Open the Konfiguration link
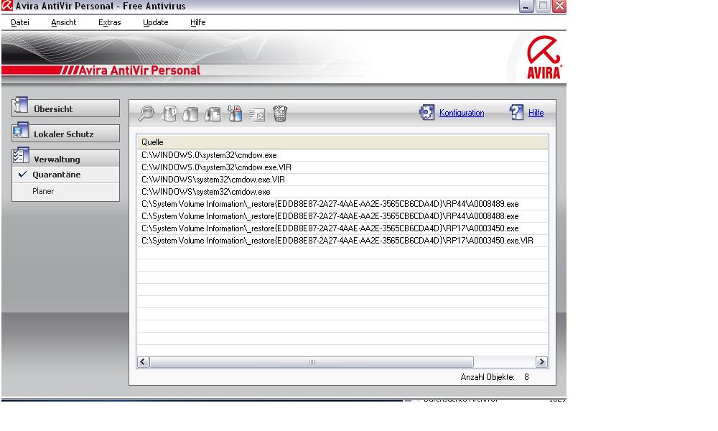The width and height of the screenshot is (718, 431). (462, 113)
